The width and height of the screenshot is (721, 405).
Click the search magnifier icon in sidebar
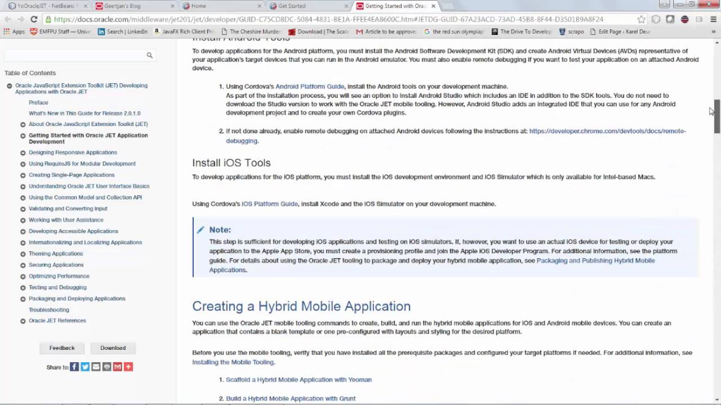pos(149,55)
